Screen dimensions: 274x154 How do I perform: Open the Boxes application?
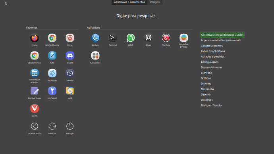(148, 38)
